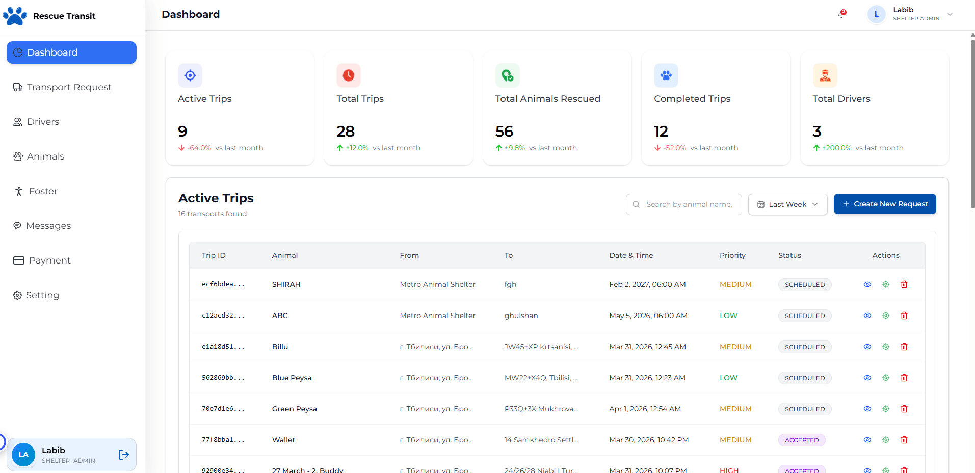This screenshot has height=473, width=975.
Task: Open the Animals page
Action: (x=71, y=156)
